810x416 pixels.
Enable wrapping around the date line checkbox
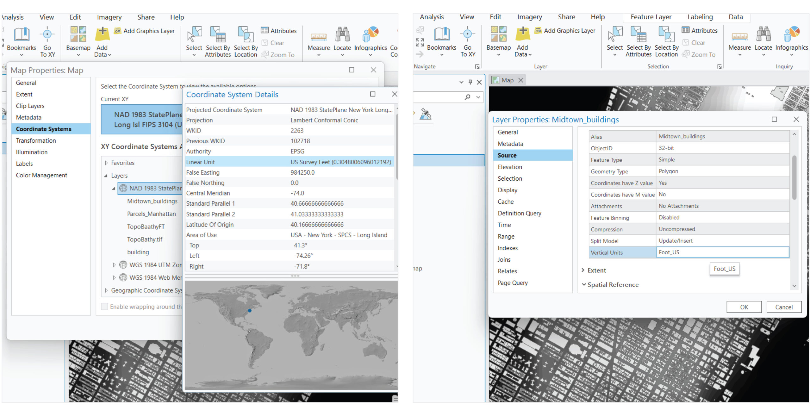[x=104, y=307]
